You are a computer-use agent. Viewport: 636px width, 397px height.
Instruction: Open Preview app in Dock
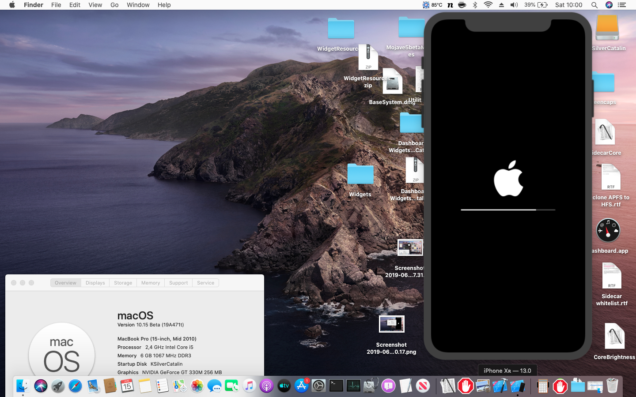coord(482,386)
